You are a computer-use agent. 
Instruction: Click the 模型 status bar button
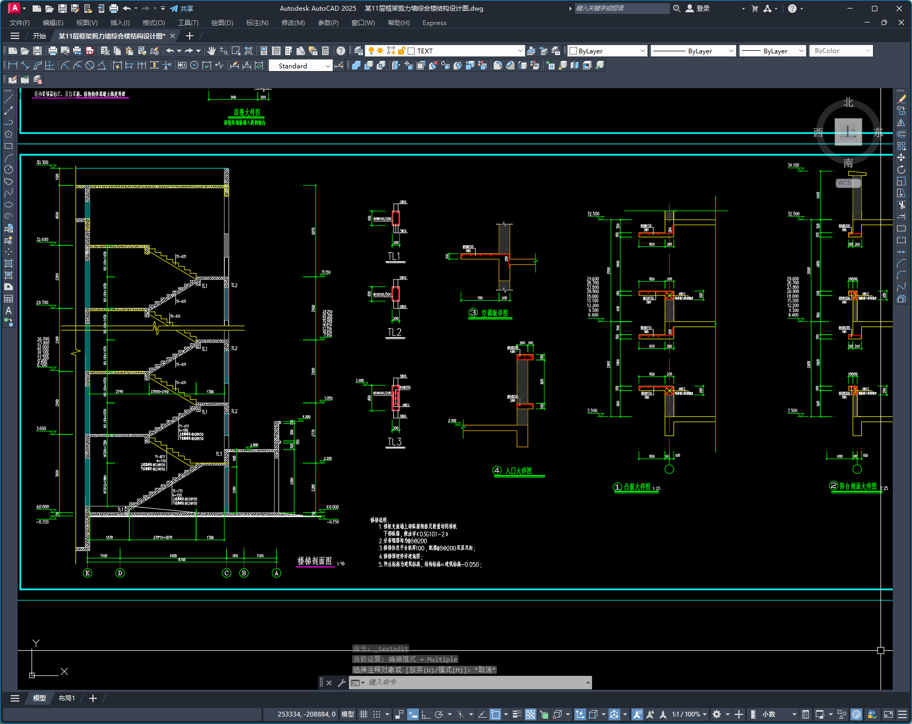[x=348, y=714]
